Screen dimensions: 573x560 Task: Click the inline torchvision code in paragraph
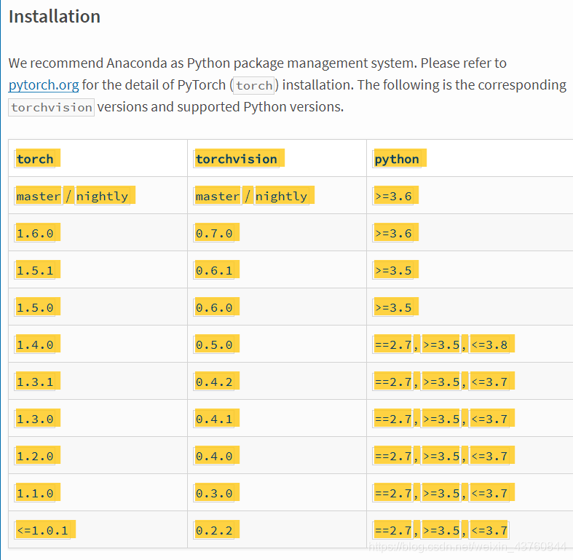52,108
